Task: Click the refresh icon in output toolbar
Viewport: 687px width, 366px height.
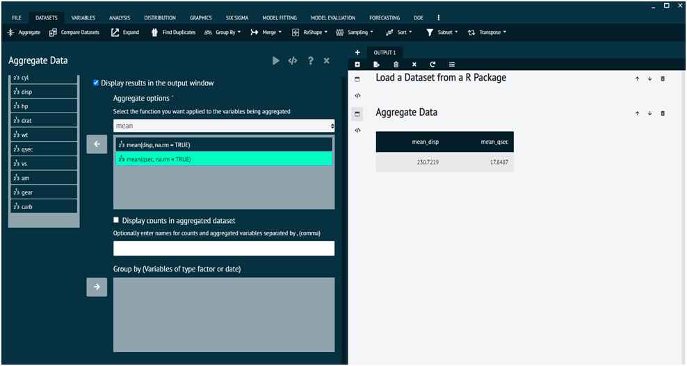Action: (x=433, y=65)
